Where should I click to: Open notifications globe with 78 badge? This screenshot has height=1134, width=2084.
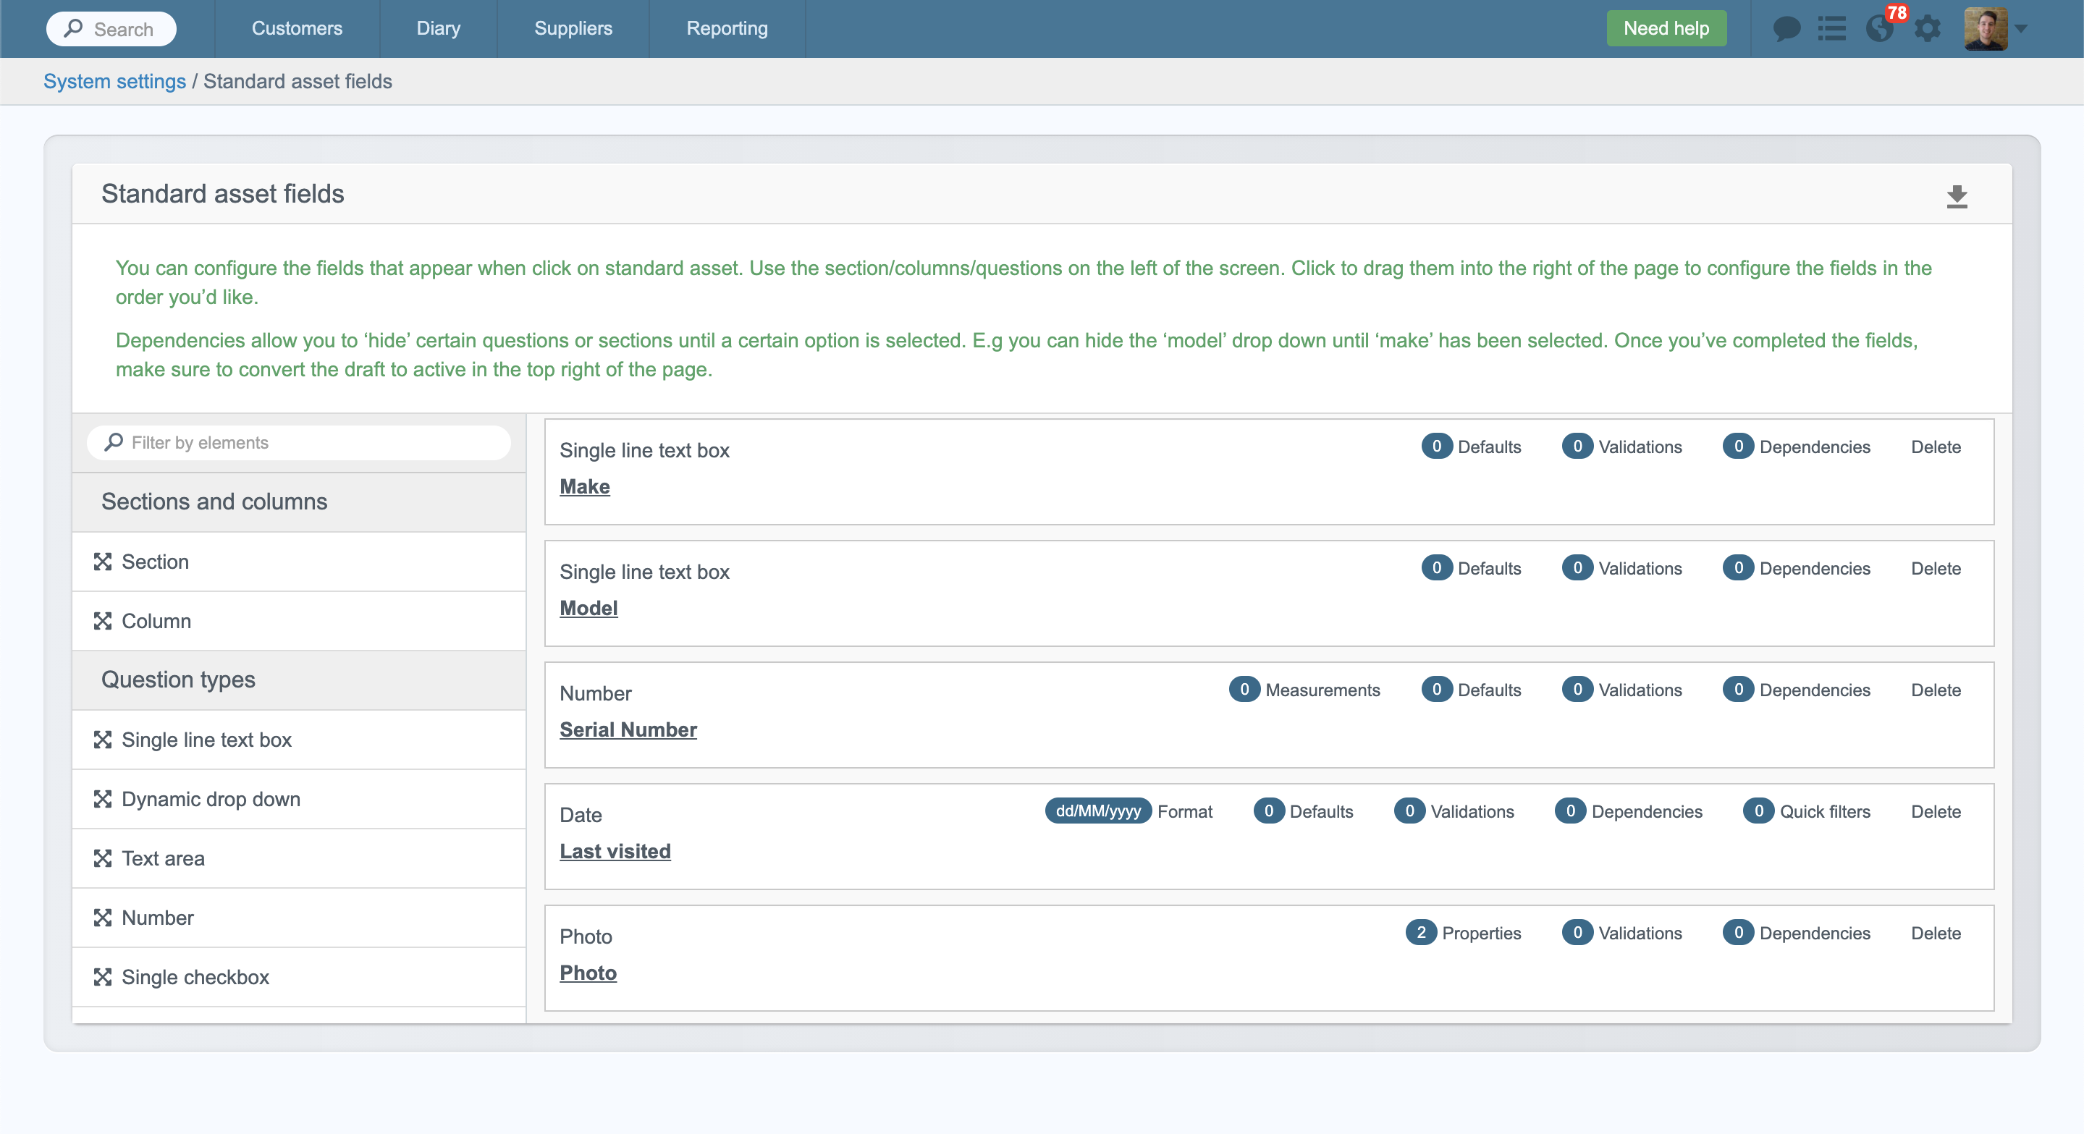(1879, 29)
